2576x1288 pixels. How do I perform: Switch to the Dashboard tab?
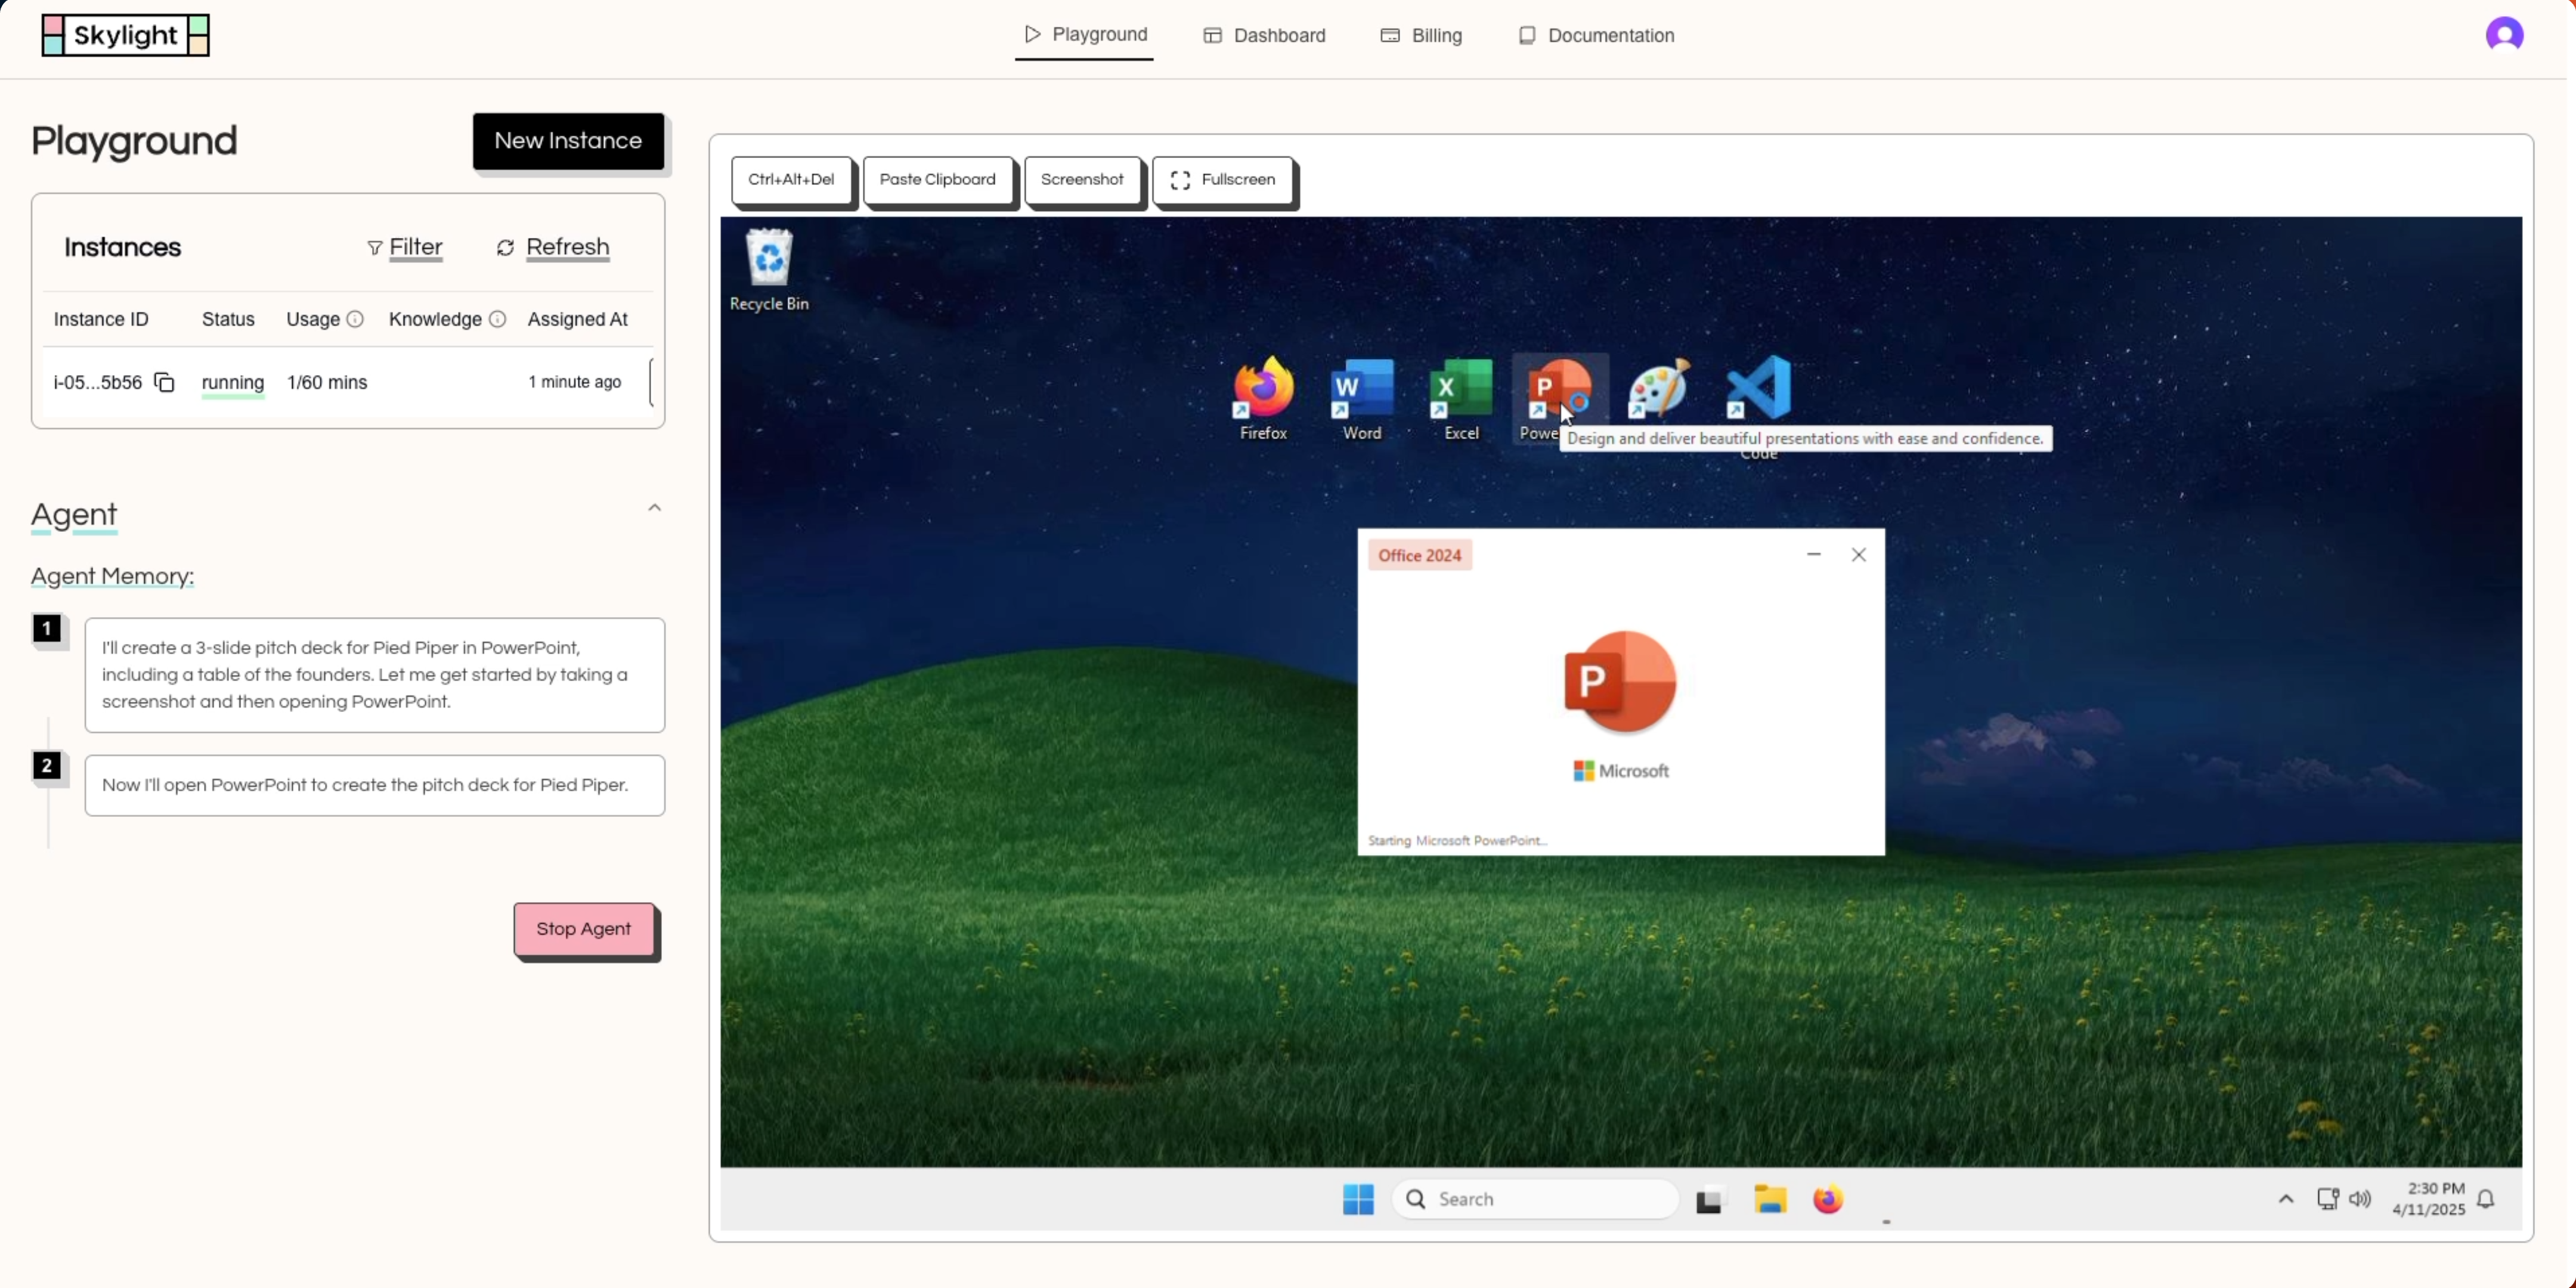(1264, 36)
